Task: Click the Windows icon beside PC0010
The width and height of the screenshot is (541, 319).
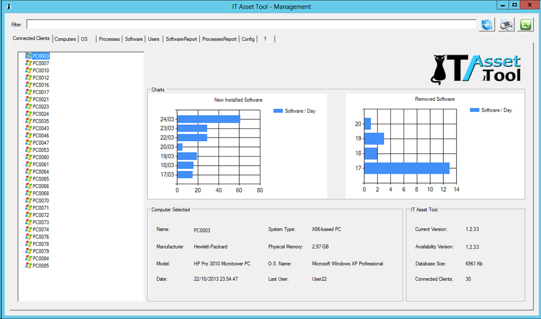Action: pyautogui.click(x=28, y=71)
